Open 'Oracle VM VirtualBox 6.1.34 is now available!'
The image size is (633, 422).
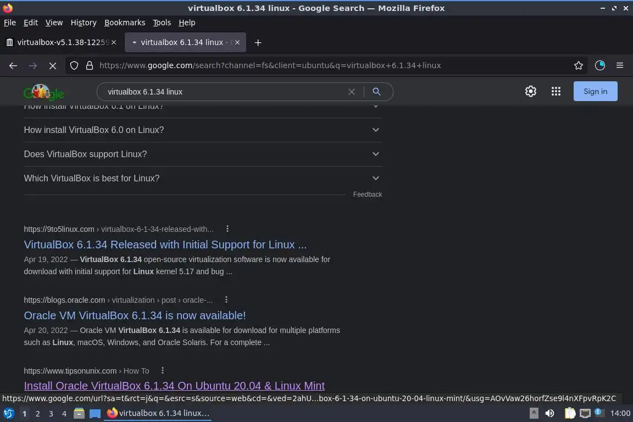click(135, 316)
